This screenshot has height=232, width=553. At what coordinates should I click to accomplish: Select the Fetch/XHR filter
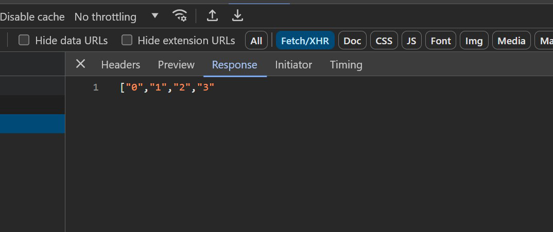coord(305,41)
